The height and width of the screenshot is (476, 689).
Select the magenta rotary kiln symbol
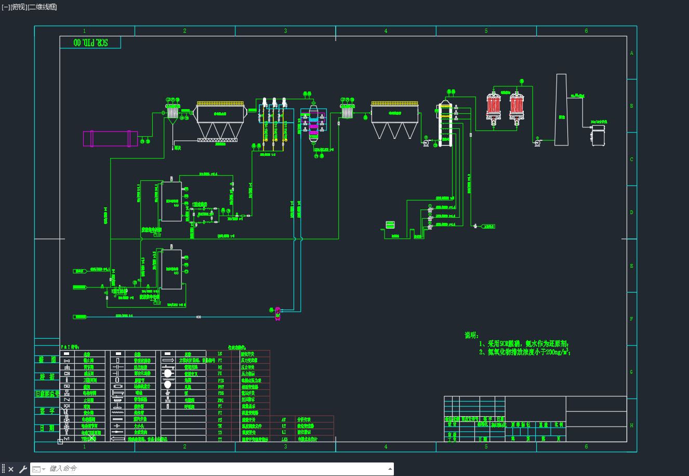110,139
